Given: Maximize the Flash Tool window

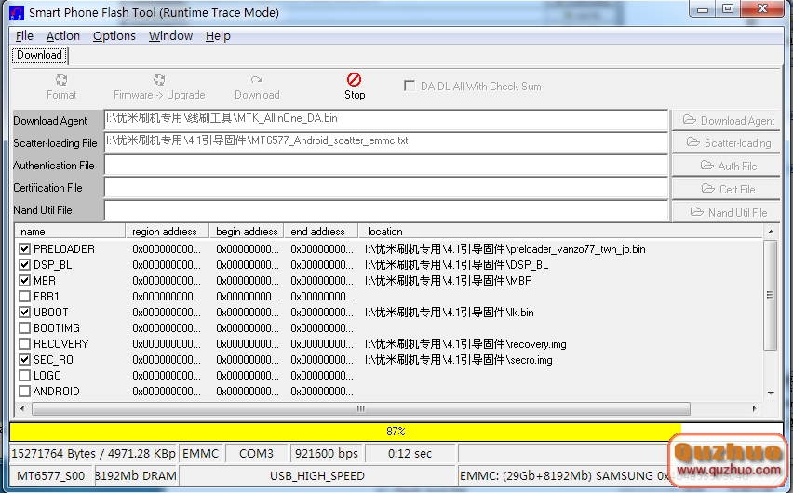Looking at the screenshot, I should tap(727, 9).
